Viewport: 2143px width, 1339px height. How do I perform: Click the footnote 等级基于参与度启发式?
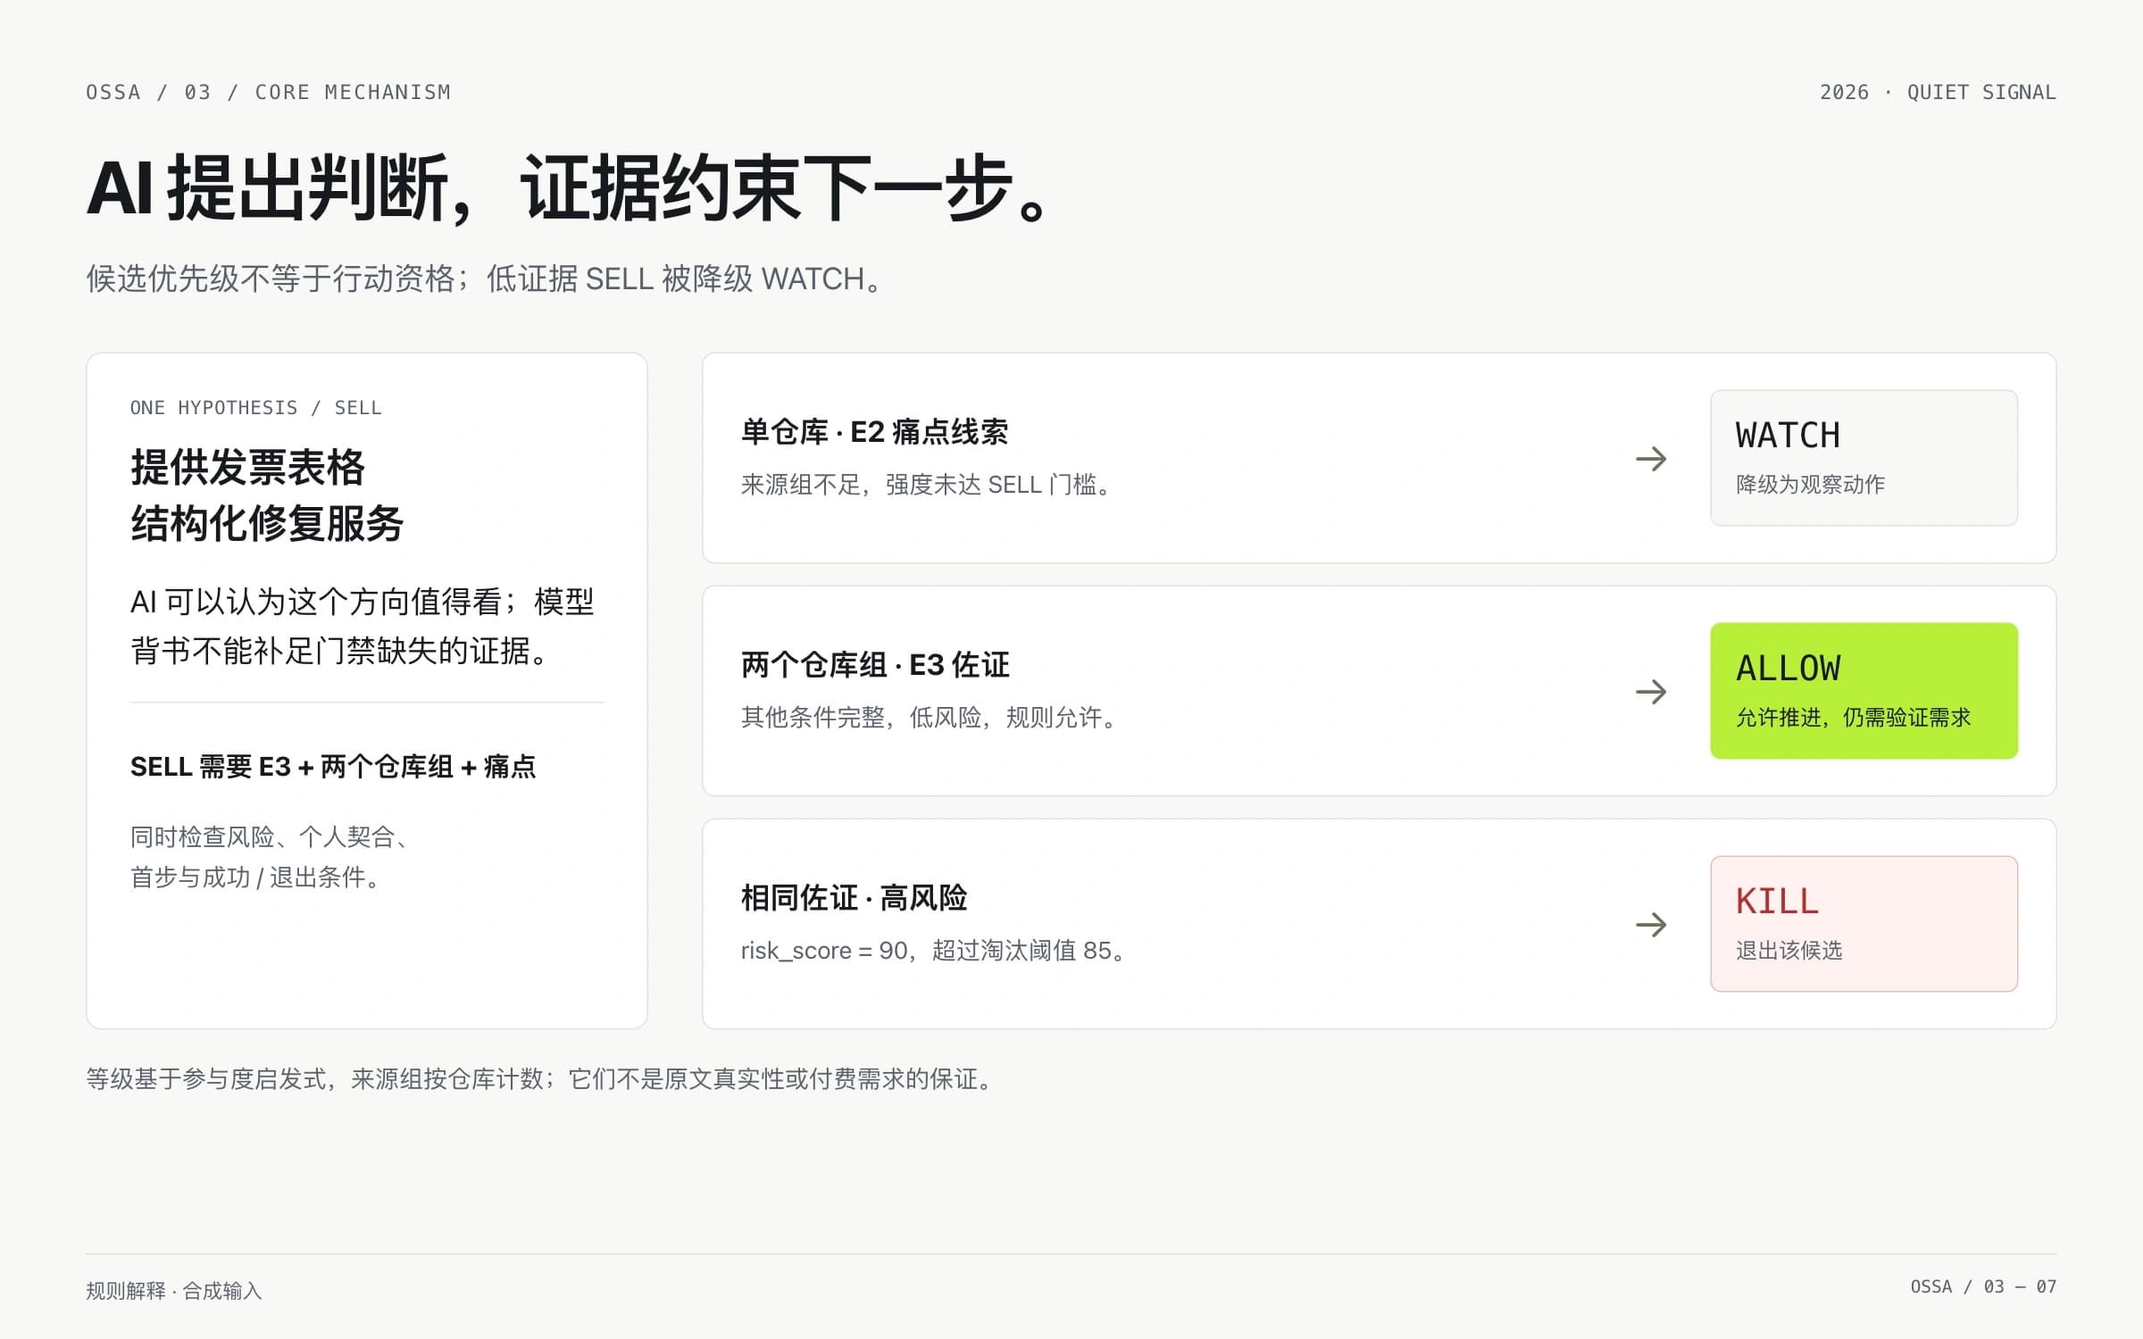click(x=540, y=1079)
